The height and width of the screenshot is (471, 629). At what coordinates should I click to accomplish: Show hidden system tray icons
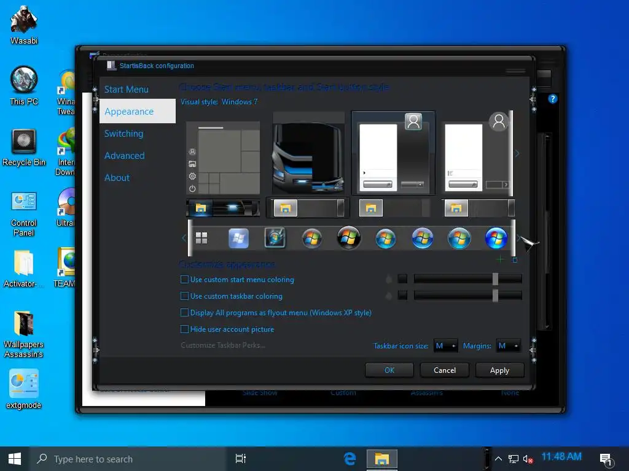tap(498, 459)
